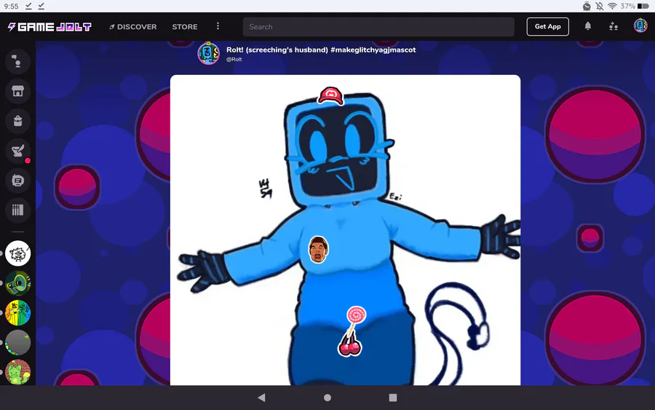
Task: Open Rolt's post avatar
Action: click(208, 53)
